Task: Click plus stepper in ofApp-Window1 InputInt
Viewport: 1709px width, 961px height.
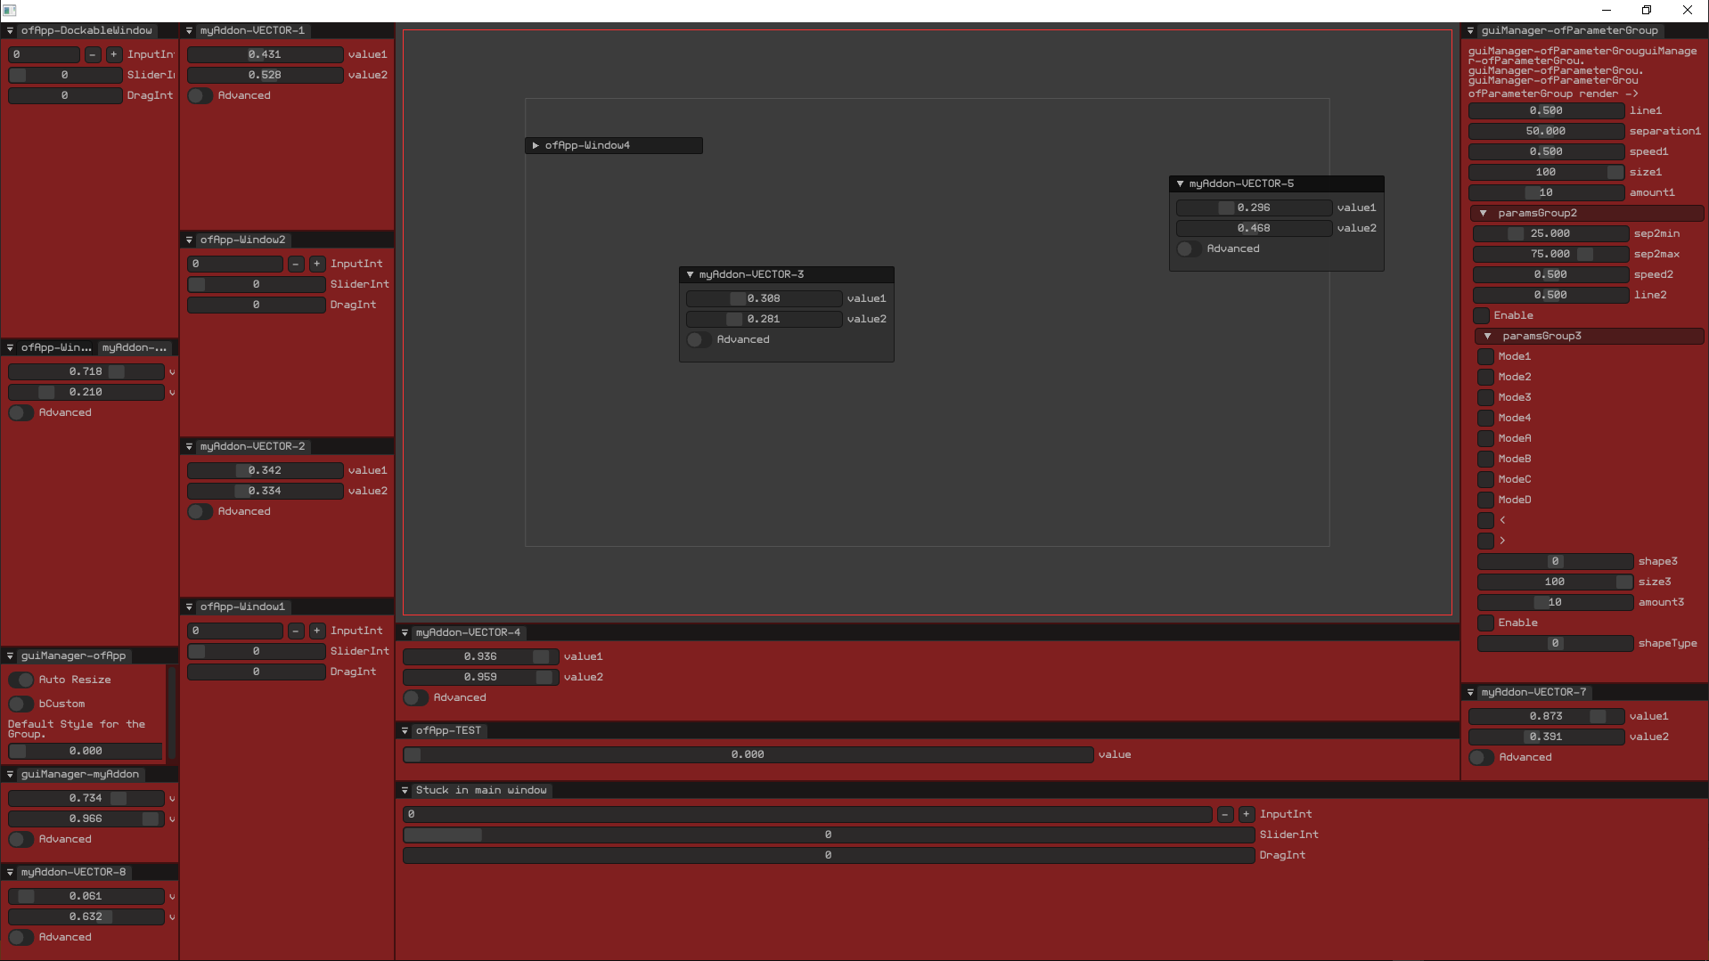Action: coord(317,631)
